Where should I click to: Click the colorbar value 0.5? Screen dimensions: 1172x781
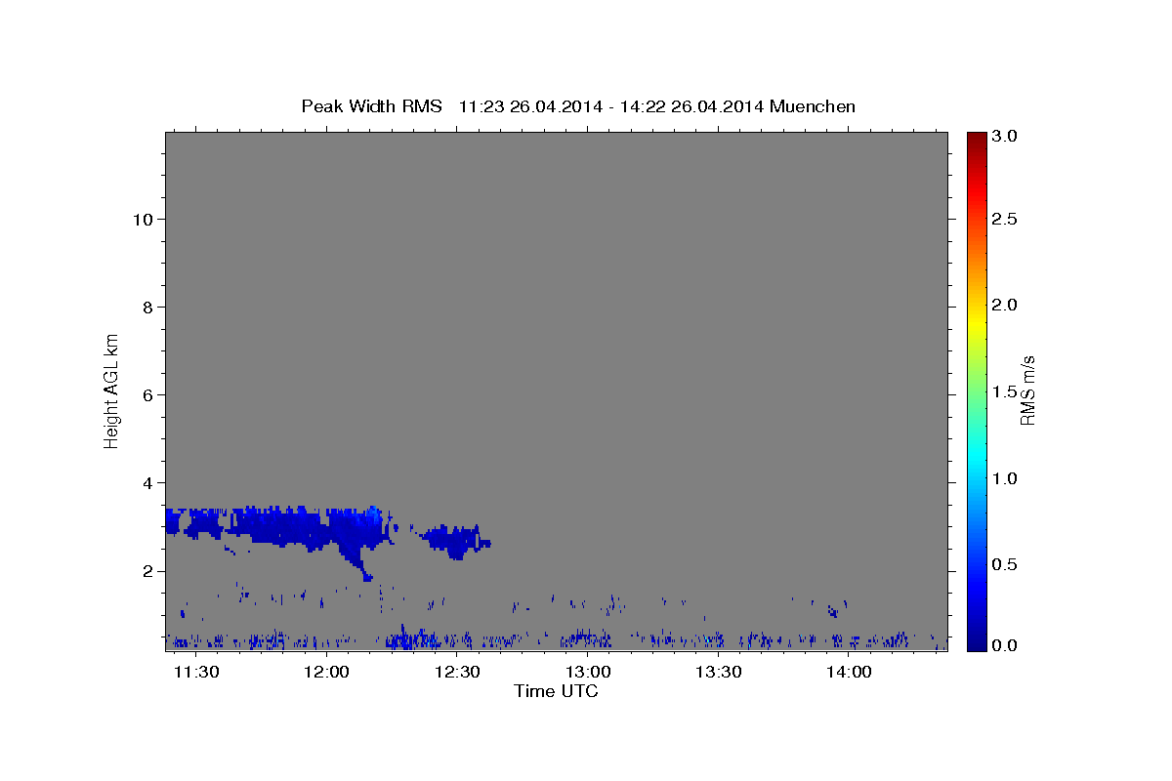pyautogui.click(x=1005, y=564)
